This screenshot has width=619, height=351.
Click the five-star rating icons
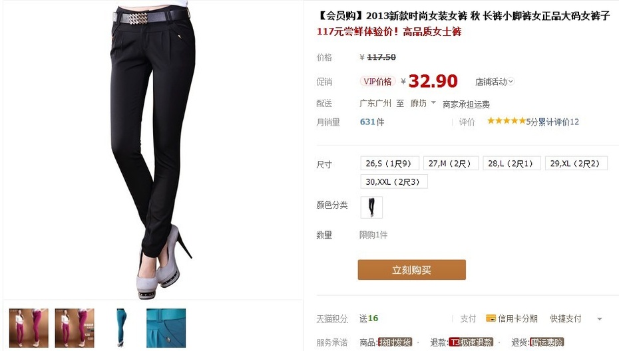(x=507, y=121)
